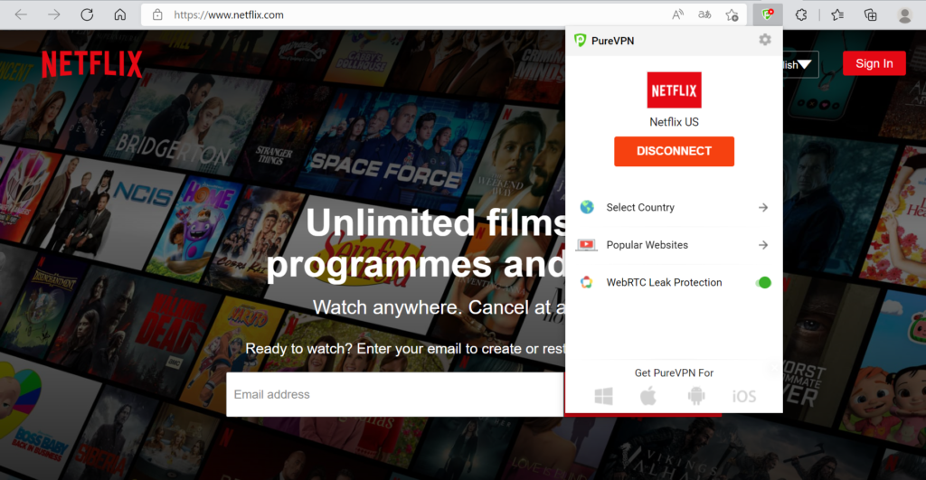This screenshot has height=480, width=926.
Task: Open the browser profile avatar
Action: pyautogui.click(x=904, y=14)
